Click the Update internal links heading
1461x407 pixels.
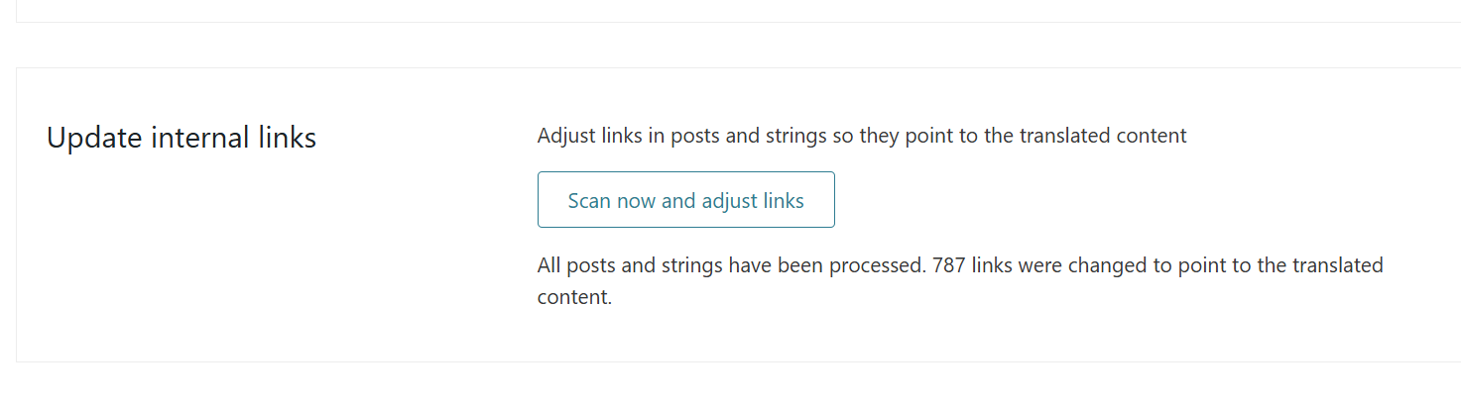(x=182, y=138)
